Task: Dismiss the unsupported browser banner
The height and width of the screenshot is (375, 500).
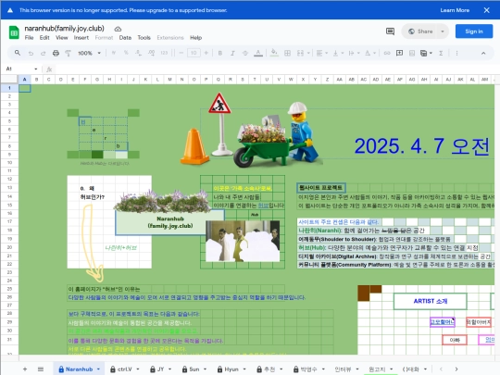Action: point(487,10)
